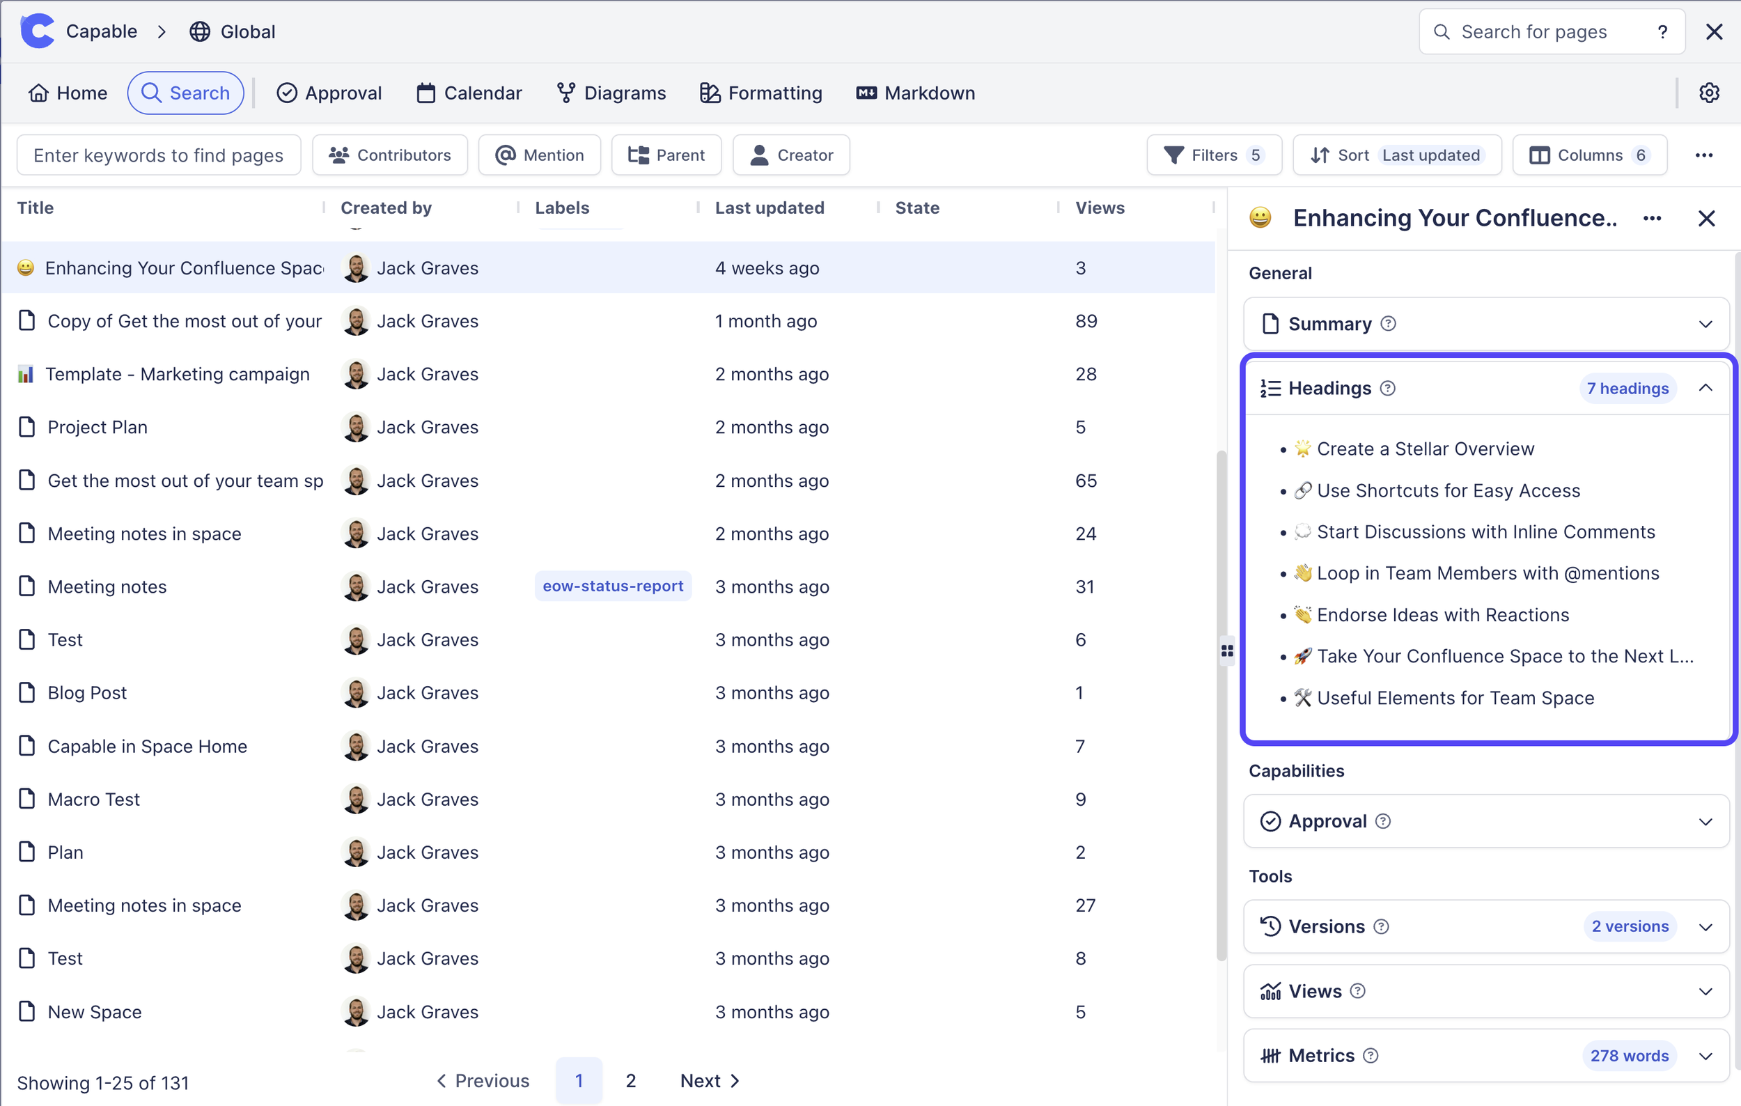1741x1106 pixels.
Task: Open the more options ellipsis in filter bar
Action: pos(1703,155)
